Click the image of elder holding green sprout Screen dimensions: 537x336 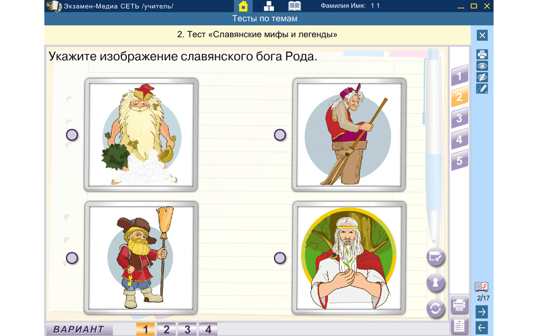(349, 258)
